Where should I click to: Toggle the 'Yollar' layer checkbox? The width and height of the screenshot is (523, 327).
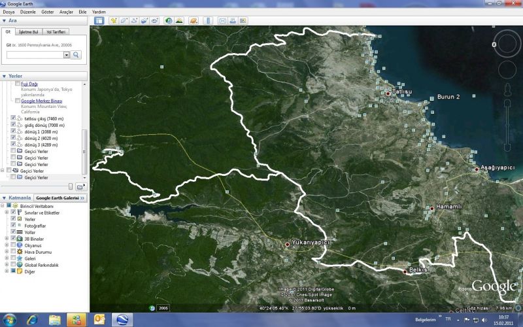[x=14, y=232]
